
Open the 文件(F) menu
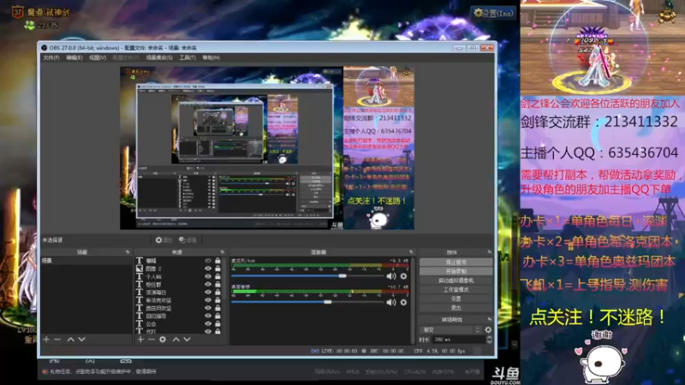(x=51, y=57)
